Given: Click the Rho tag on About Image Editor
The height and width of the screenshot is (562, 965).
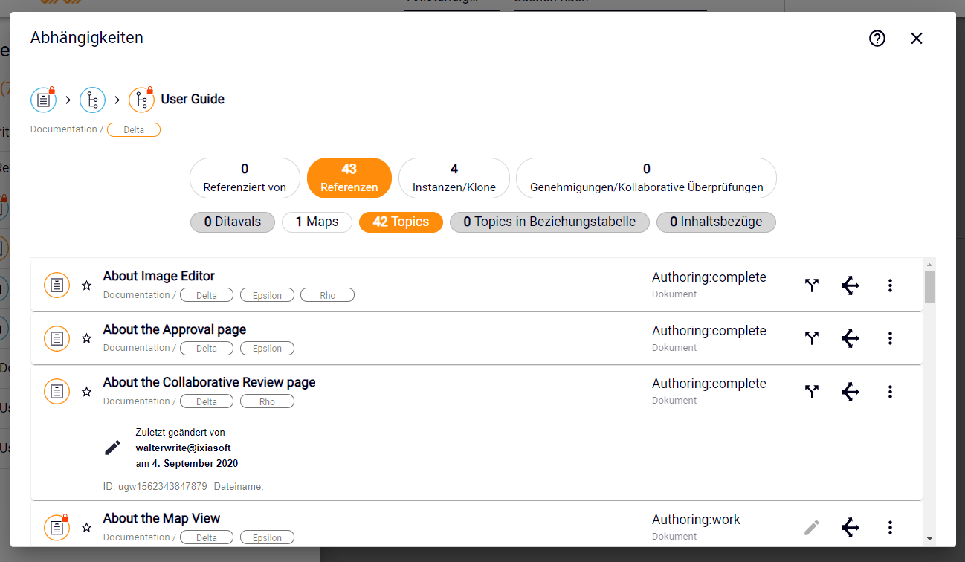Looking at the screenshot, I should (x=327, y=295).
